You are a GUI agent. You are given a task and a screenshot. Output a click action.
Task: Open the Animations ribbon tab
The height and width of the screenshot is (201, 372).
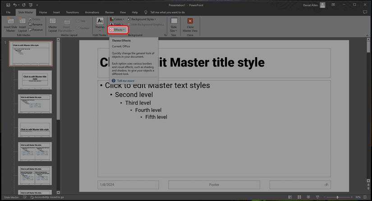pyautogui.click(x=92, y=12)
